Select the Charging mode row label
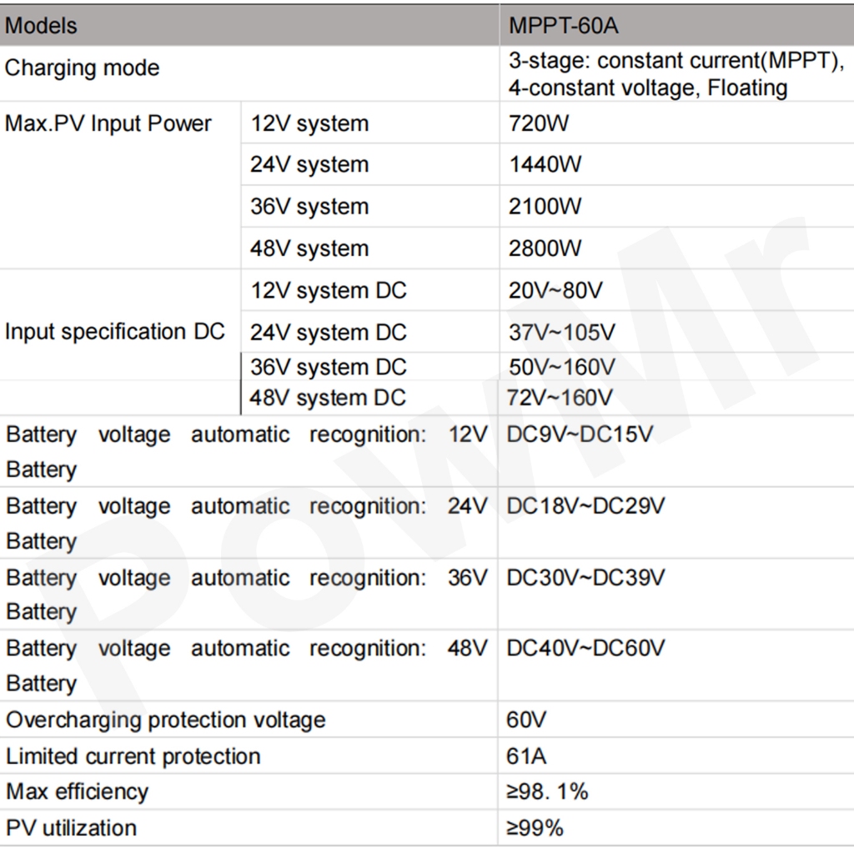Screen dimensions: 854x854 82,68
